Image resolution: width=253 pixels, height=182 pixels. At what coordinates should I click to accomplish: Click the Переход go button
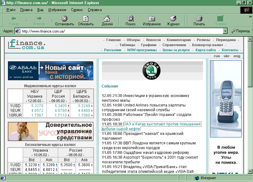pyautogui.click(x=240, y=31)
